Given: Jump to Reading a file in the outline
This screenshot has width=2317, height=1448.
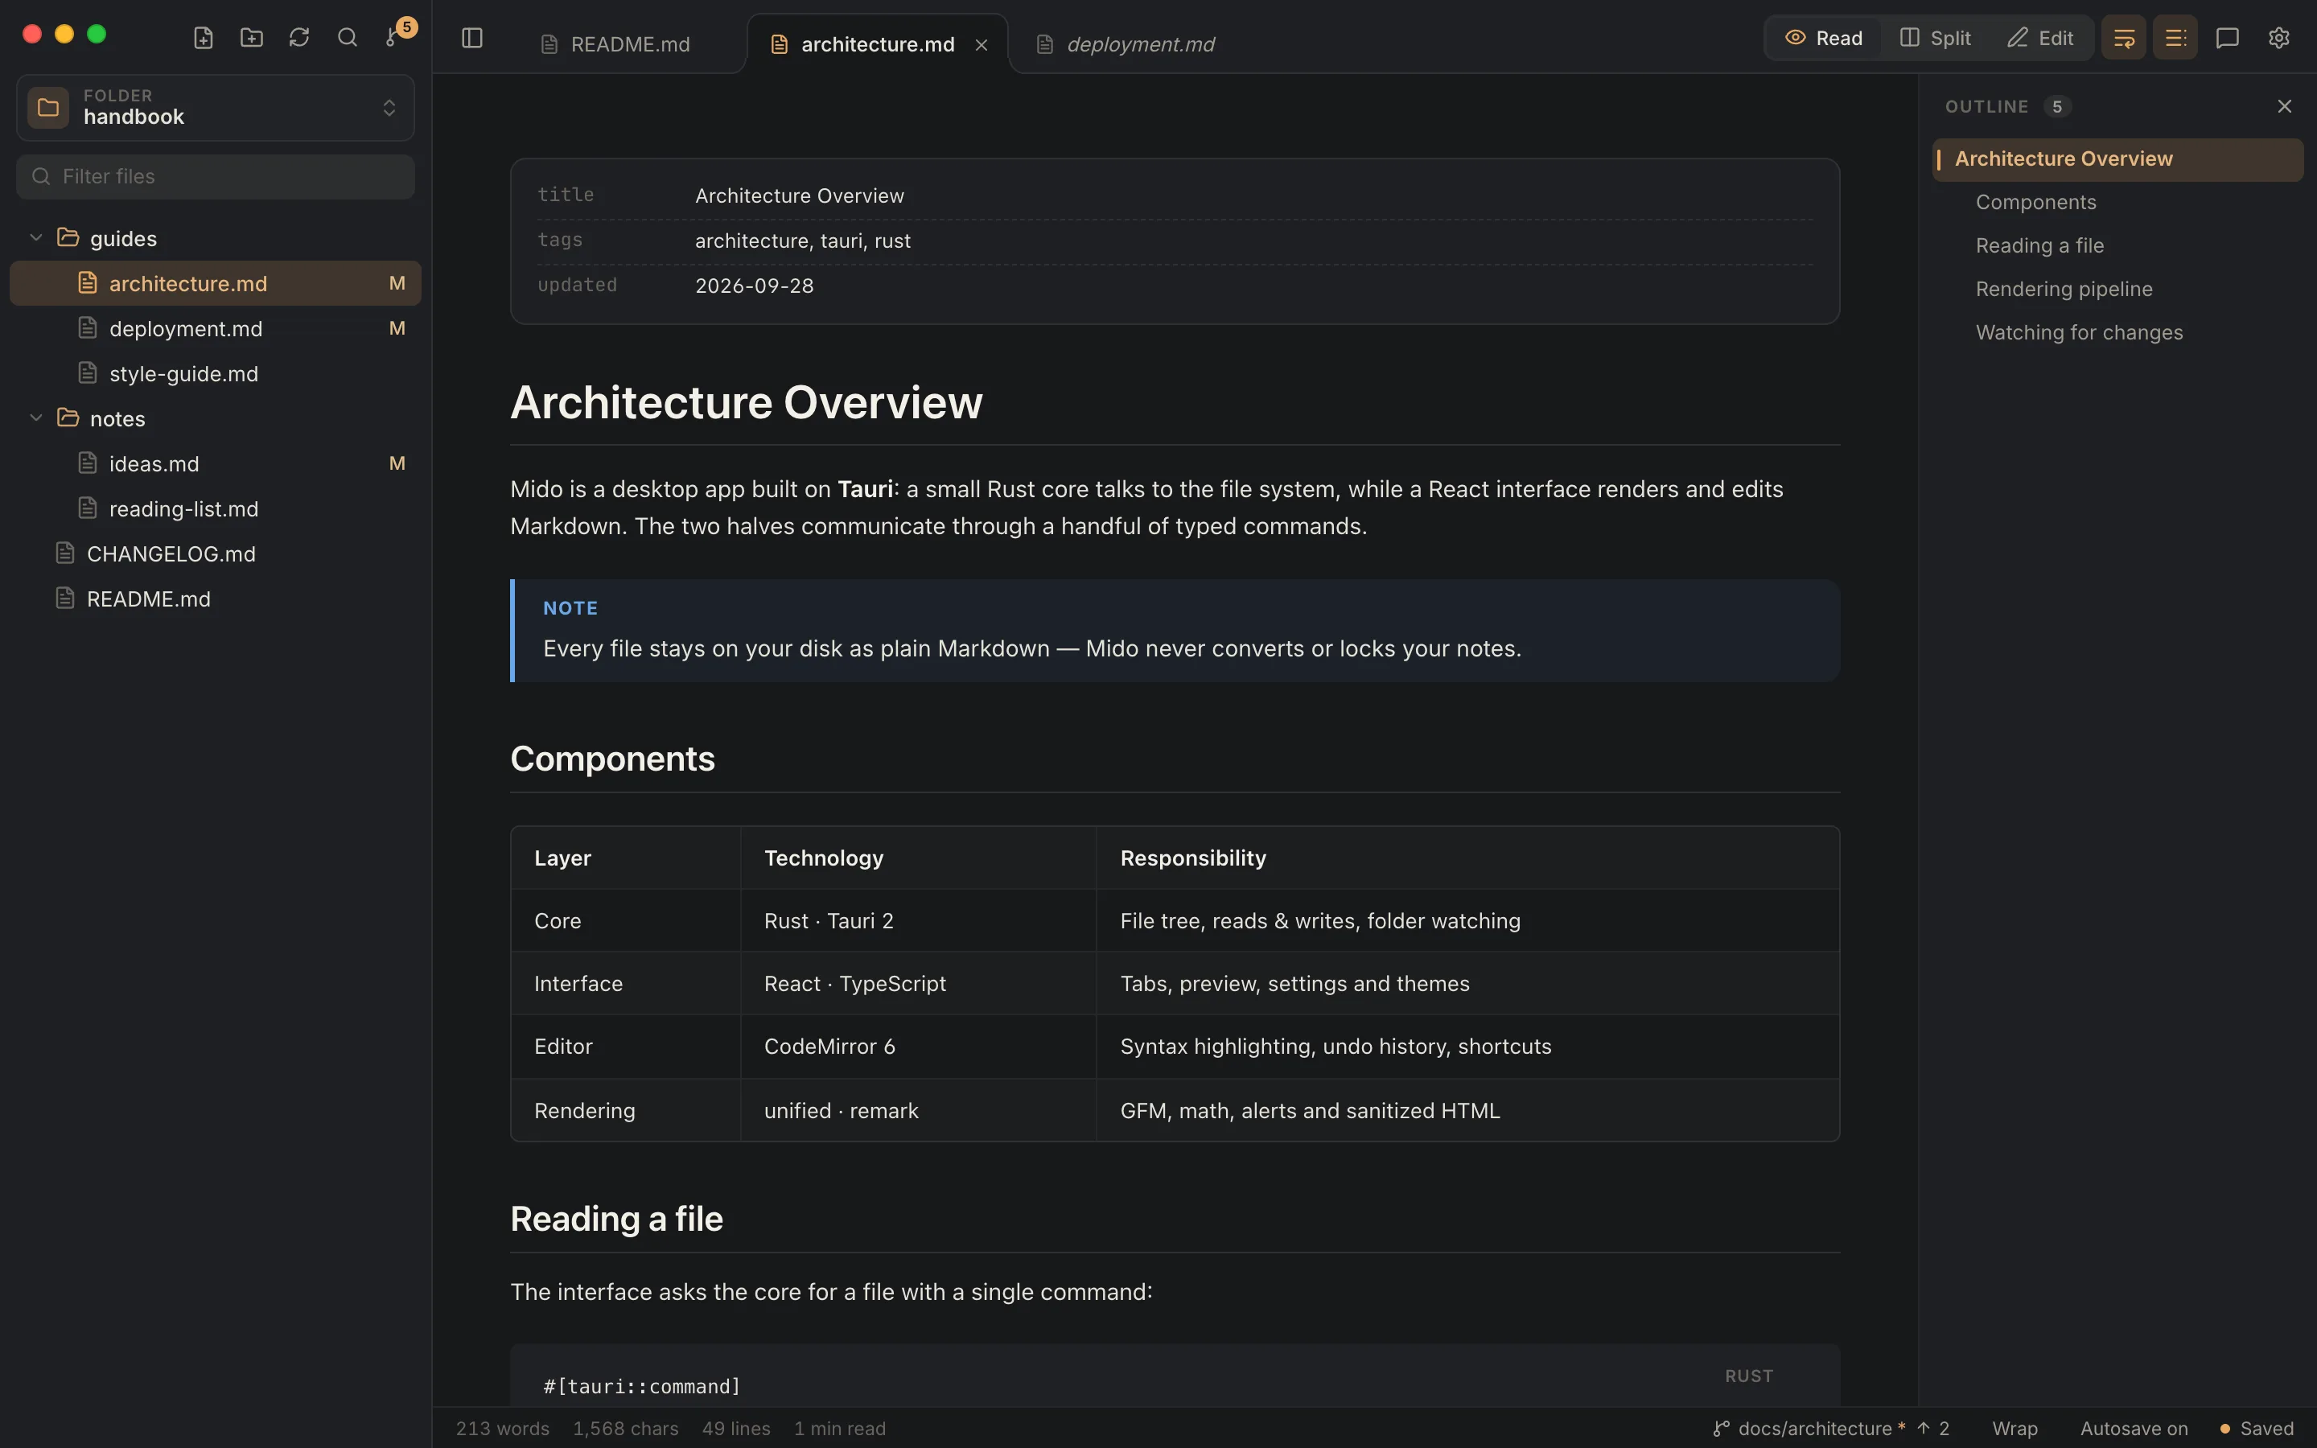Looking at the screenshot, I should point(2117,245).
